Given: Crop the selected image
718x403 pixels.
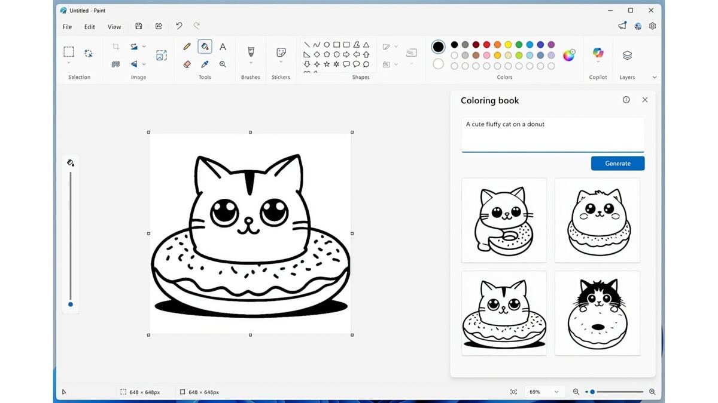Looking at the screenshot, I should (x=115, y=46).
